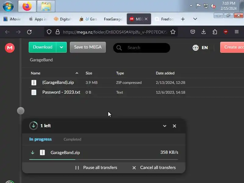This screenshot has height=183, width=244.
Task: Switch to the FreeGarage tab
Action: point(113,19)
